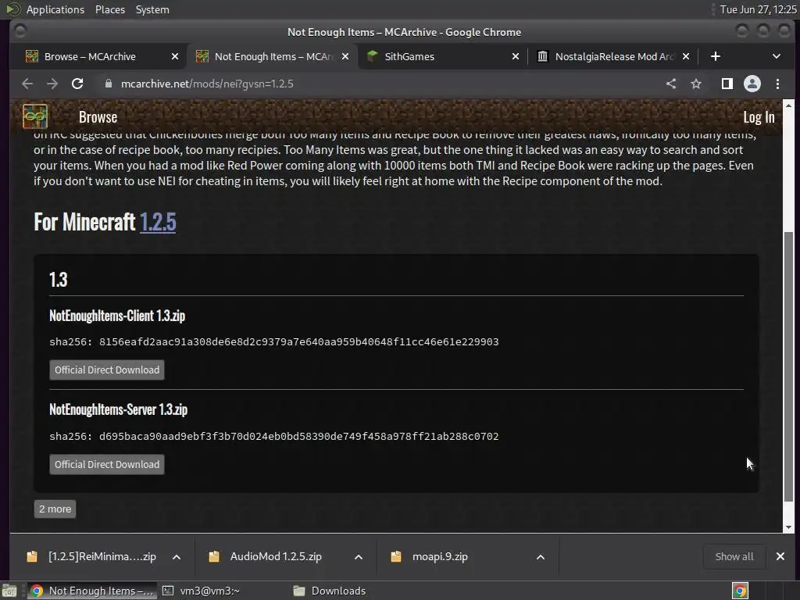Screen dimensions: 800x600
Task: Select Not Enough Items Chrome taskbar entry
Action: 92,591
